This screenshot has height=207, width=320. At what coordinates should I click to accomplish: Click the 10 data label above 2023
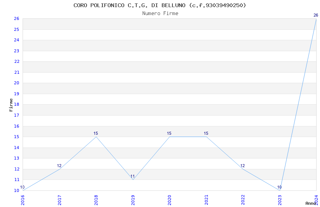point(279,187)
